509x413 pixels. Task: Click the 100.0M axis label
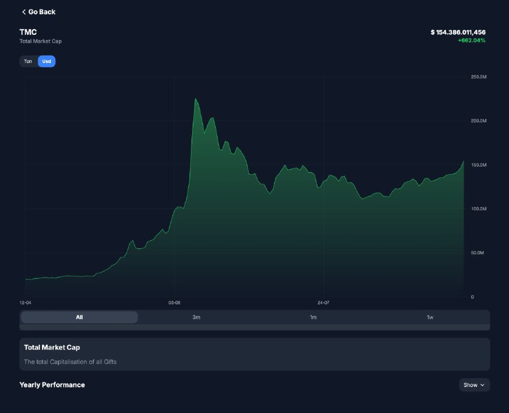[479, 209]
